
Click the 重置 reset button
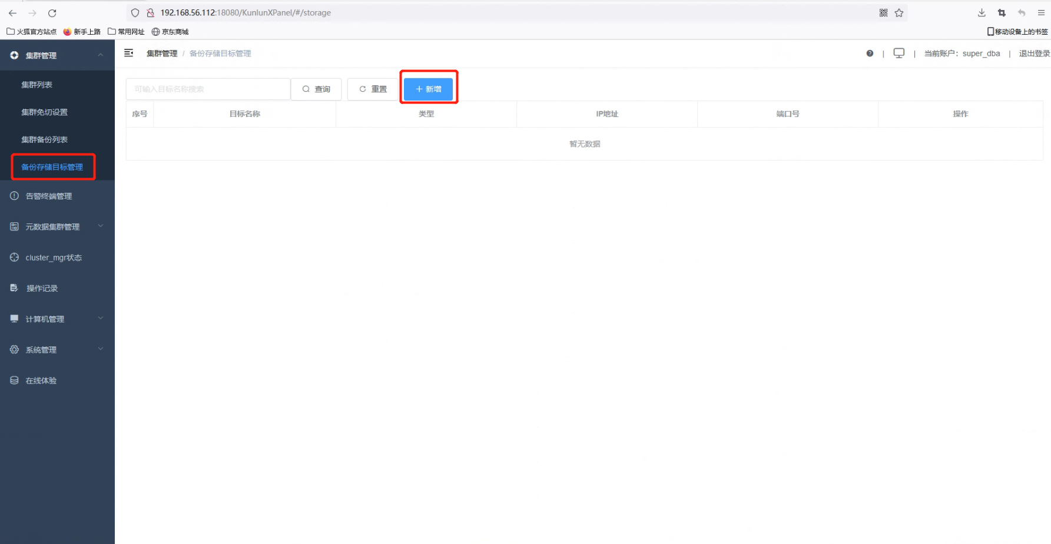click(373, 89)
